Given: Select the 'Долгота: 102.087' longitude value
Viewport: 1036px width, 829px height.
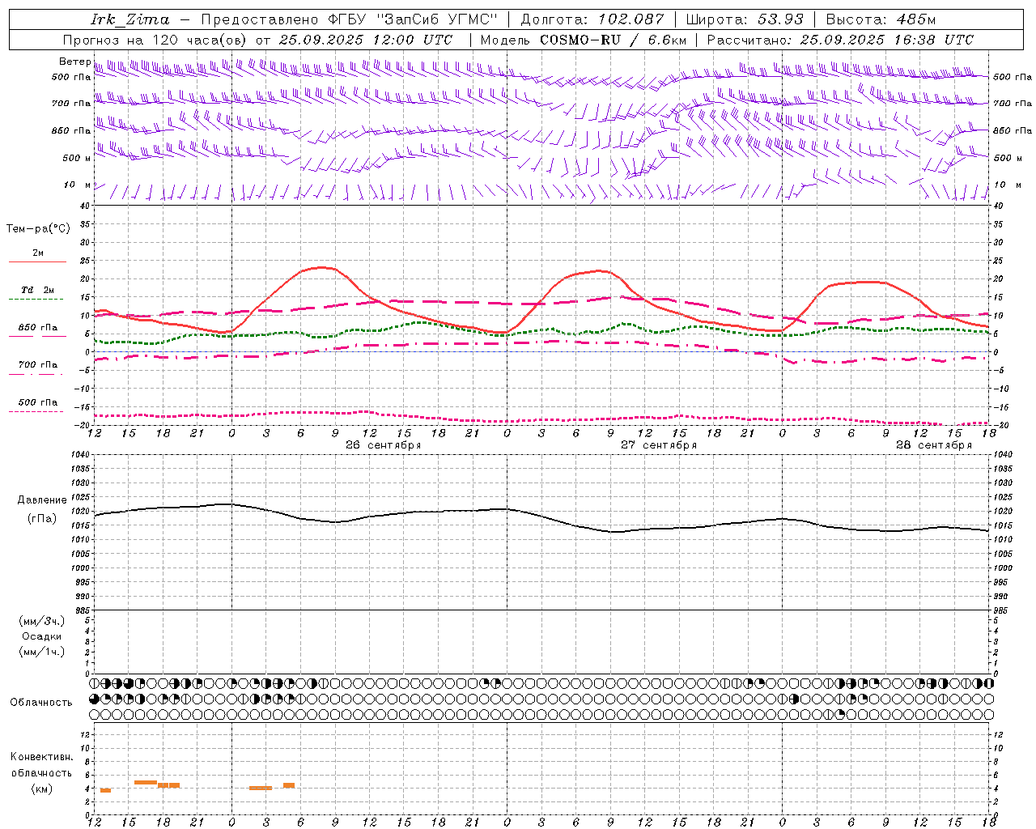Looking at the screenshot, I should click(x=592, y=19).
